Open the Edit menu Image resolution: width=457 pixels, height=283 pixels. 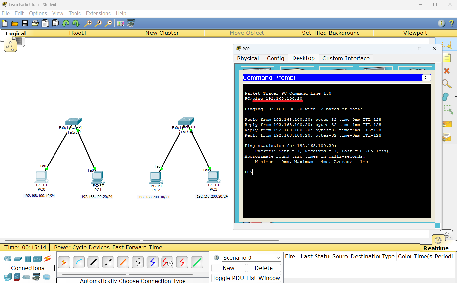coord(19,13)
